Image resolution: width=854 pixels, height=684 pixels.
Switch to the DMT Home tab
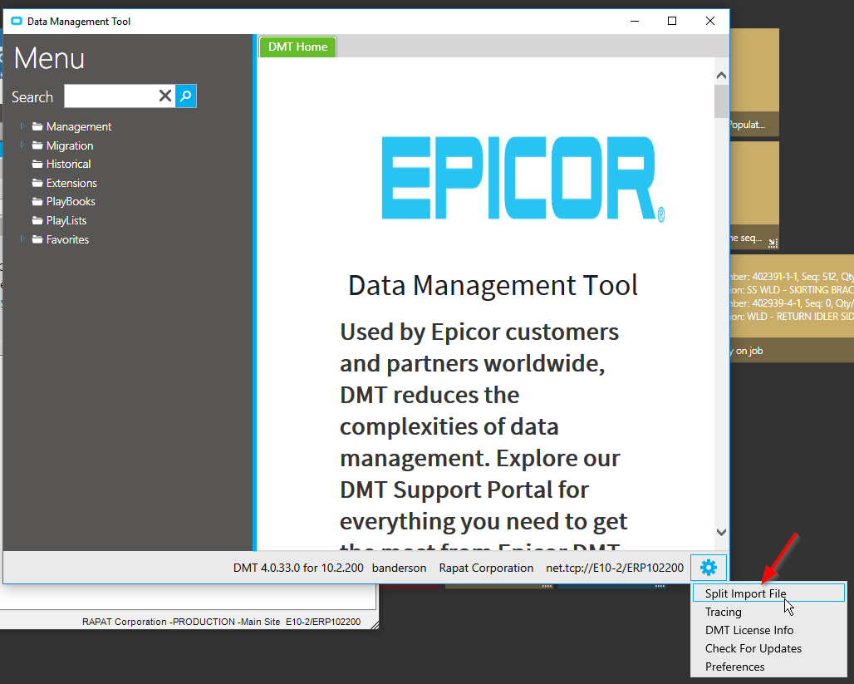[x=298, y=47]
